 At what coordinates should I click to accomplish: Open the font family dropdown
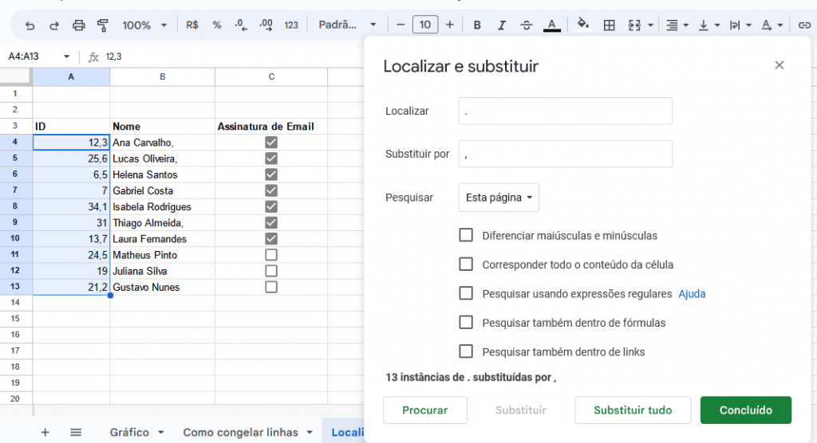pos(345,25)
